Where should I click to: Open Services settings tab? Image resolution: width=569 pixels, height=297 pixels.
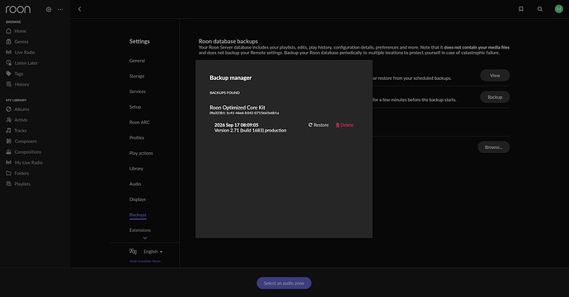pyautogui.click(x=138, y=91)
